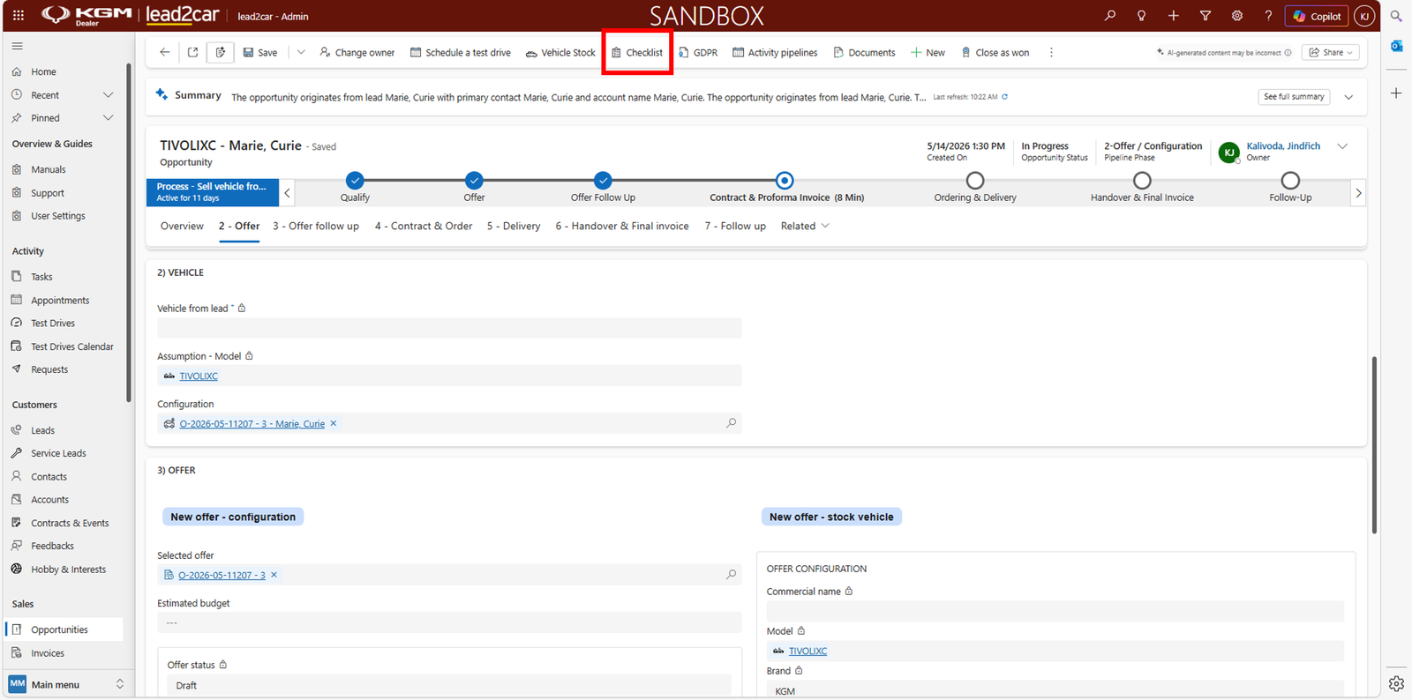Select the Ordering & Delivery stage circle
This screenshot has height=700, width=1412.
974,181
